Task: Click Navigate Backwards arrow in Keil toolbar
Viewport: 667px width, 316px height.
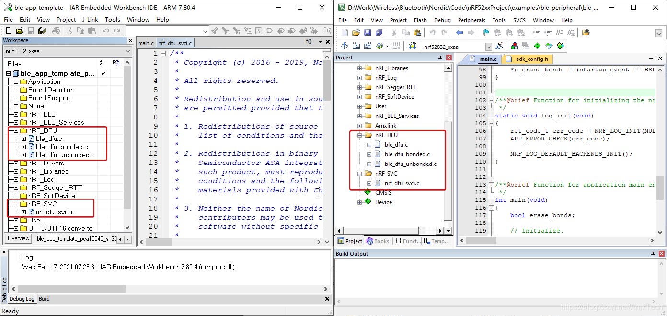Action: pos(460,33)
